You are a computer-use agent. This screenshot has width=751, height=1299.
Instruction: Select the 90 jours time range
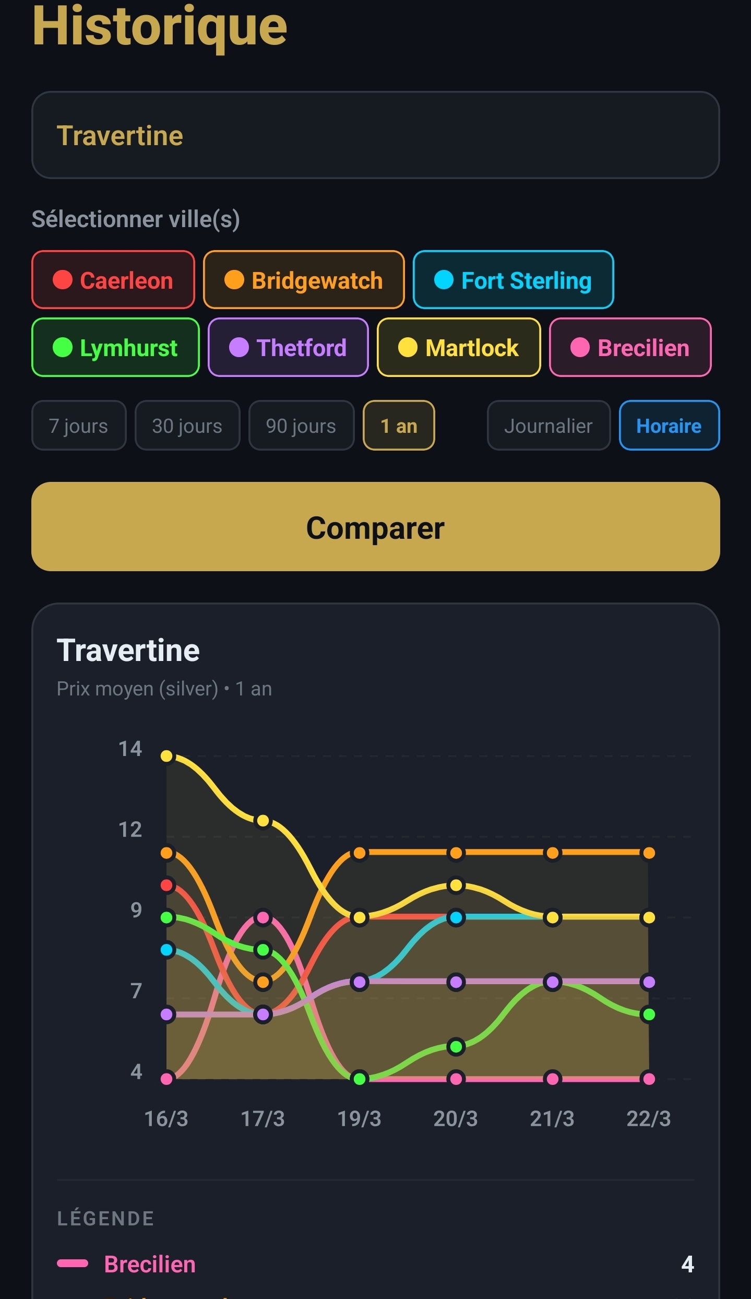(x=301, y=426)
